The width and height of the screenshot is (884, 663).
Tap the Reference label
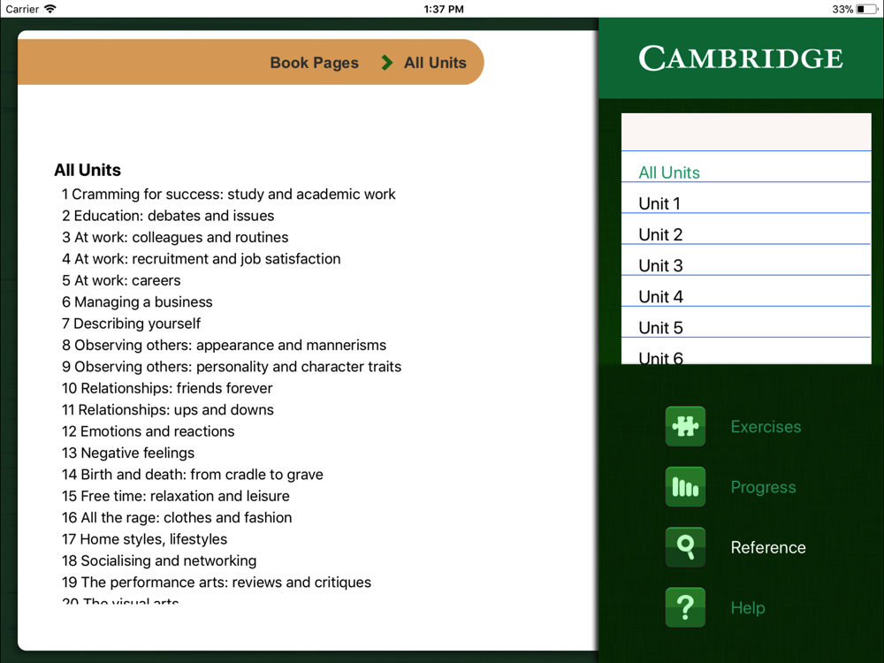point(768,547)
